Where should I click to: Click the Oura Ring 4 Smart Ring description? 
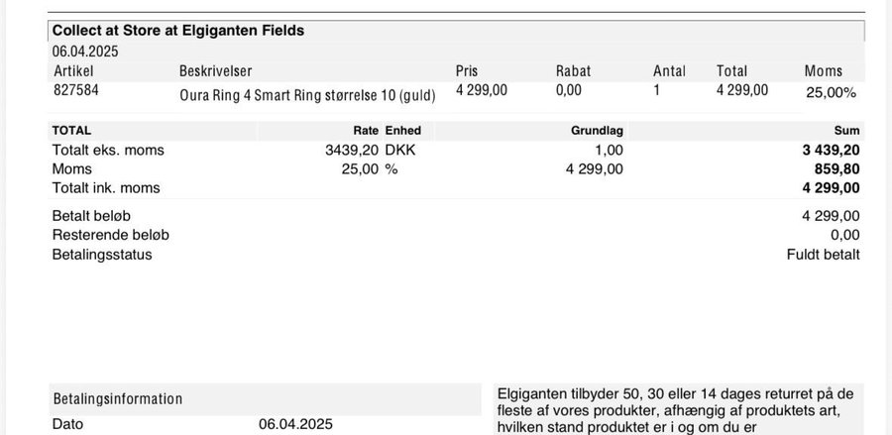point(307,95)
